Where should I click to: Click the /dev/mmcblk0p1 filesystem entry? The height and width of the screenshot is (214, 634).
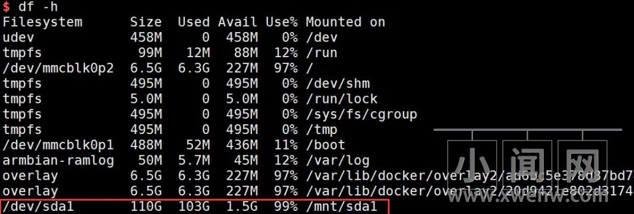click(x=58, y=145)
